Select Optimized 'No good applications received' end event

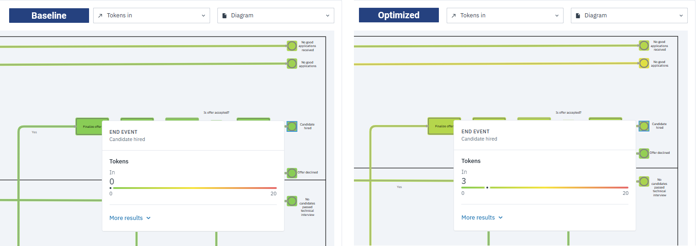point(644,46)
